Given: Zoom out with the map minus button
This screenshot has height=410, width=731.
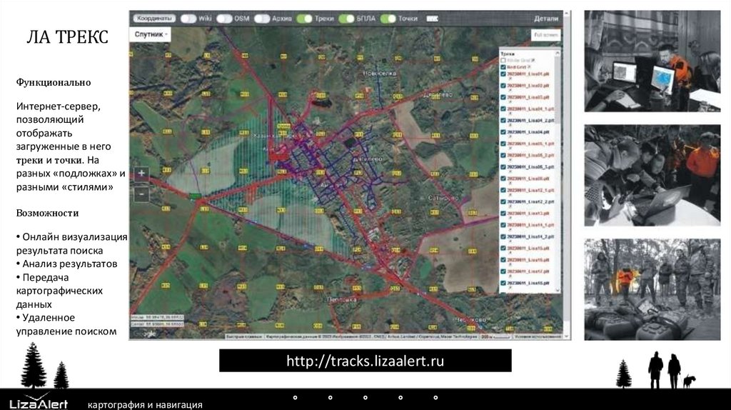Looking at the screenshot, I should 141,193.
